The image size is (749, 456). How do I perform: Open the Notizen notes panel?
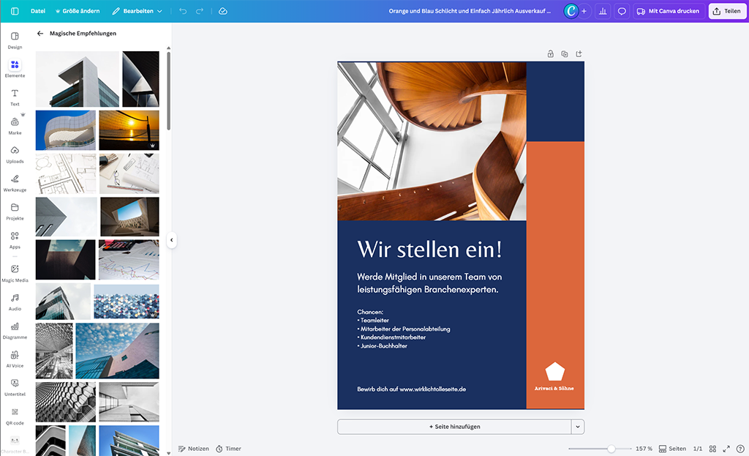click(193, 449)
